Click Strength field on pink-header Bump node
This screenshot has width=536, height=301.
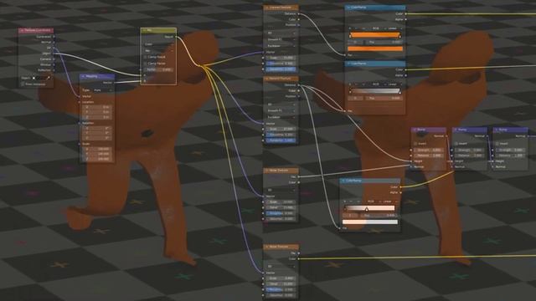429,150
